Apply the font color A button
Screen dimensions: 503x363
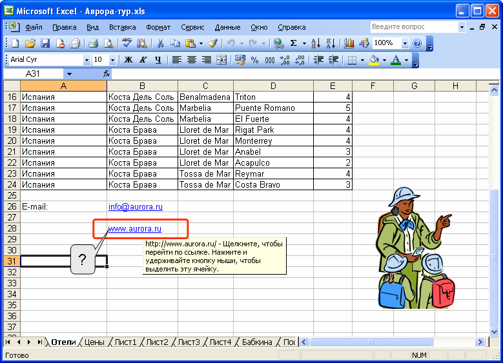pyautogui.click(x=396, y=59)
